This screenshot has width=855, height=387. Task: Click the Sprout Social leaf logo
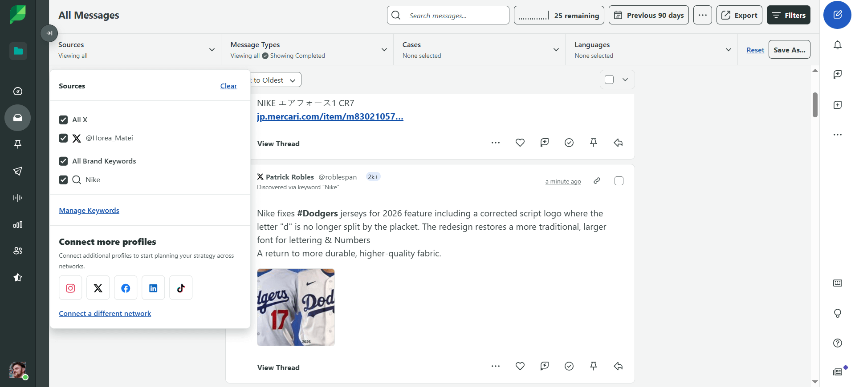coord(18,15)
